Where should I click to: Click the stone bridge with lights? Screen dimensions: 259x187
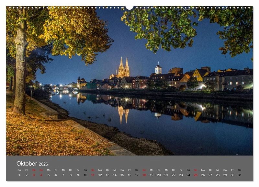63,89
